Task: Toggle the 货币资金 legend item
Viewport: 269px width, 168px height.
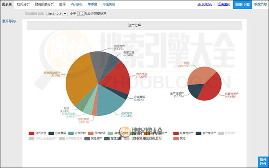Action: pos(37,133)
